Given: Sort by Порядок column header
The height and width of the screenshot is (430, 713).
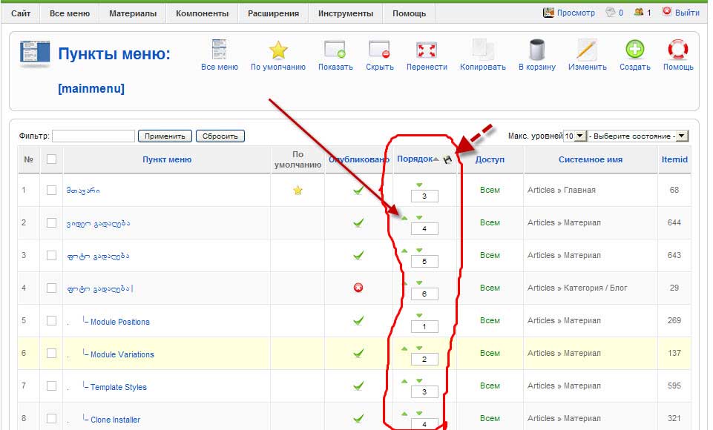Looking at the screenshot, I should 415,159.
